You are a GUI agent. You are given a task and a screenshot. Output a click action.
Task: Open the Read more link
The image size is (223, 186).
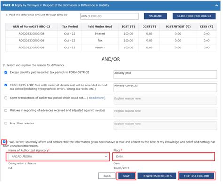[x=96, y=98]
